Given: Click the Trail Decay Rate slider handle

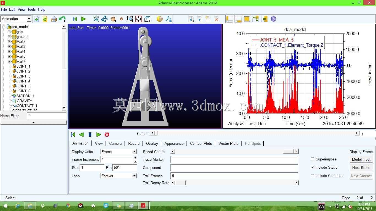Looking at the screenshot, I should [x=180, y=183].
